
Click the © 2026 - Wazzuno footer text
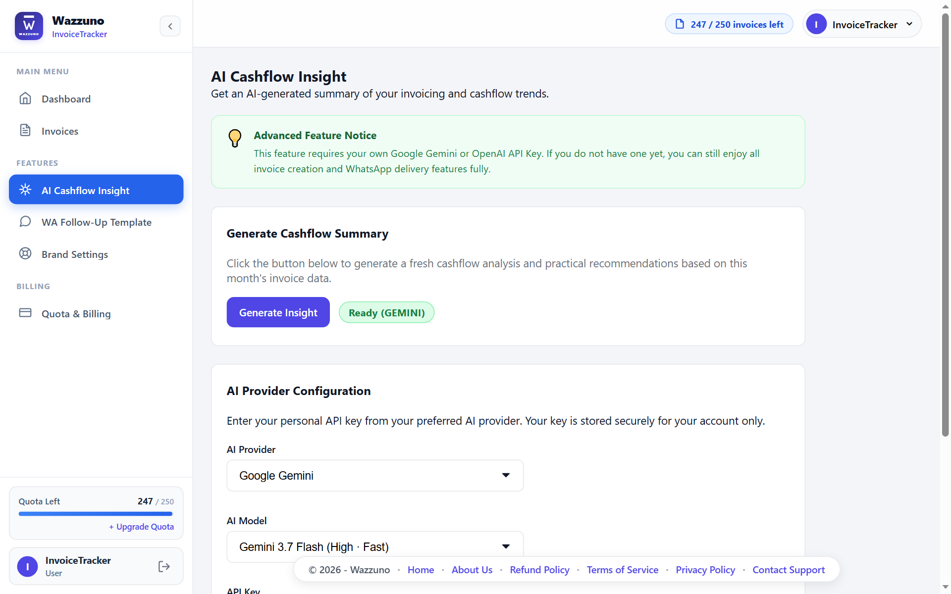[349, 570]
